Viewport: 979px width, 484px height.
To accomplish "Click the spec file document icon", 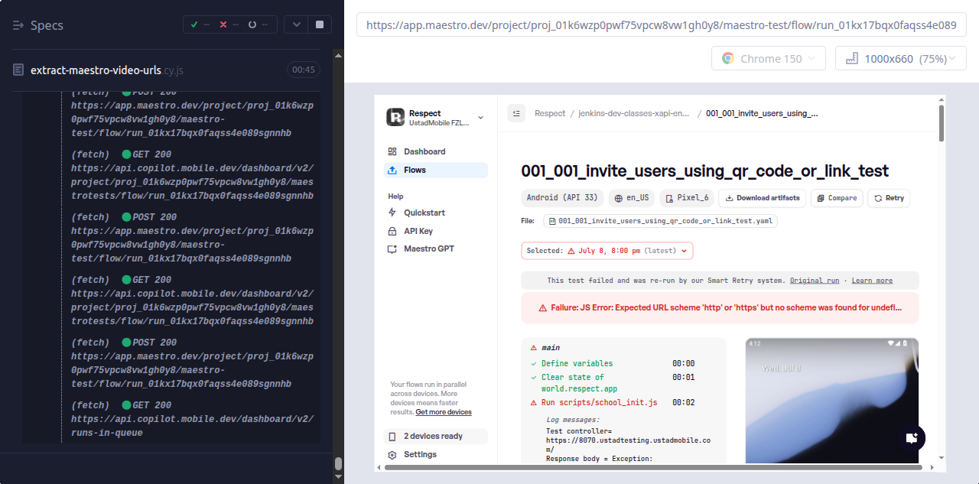I will tap(18, 70).
